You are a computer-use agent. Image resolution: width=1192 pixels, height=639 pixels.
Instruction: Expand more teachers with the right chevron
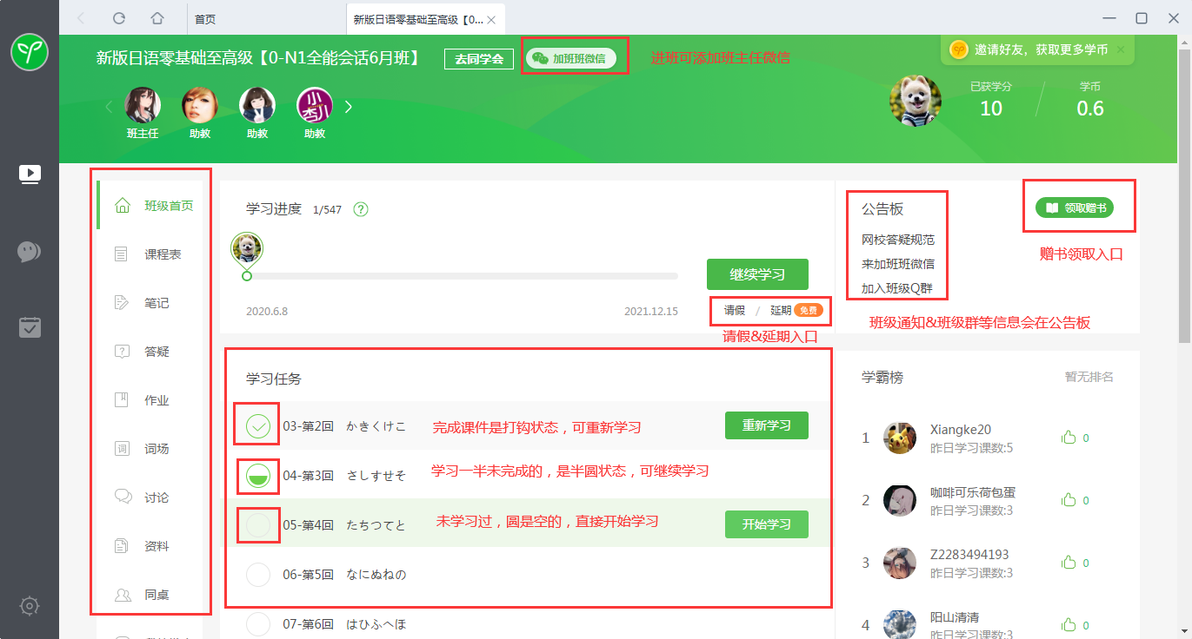pyautogui.click(x=349, y=107)
